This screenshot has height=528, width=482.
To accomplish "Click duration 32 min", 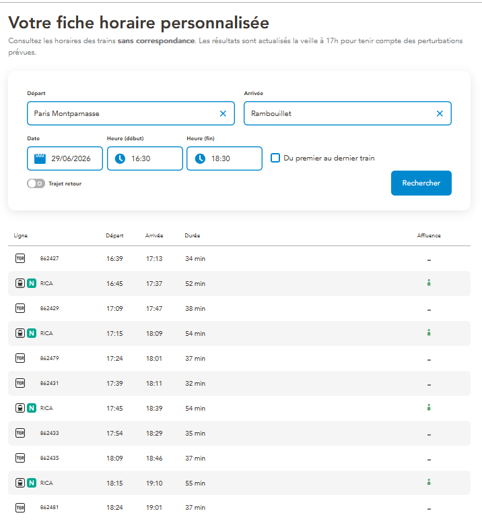I will coord(195,383).
